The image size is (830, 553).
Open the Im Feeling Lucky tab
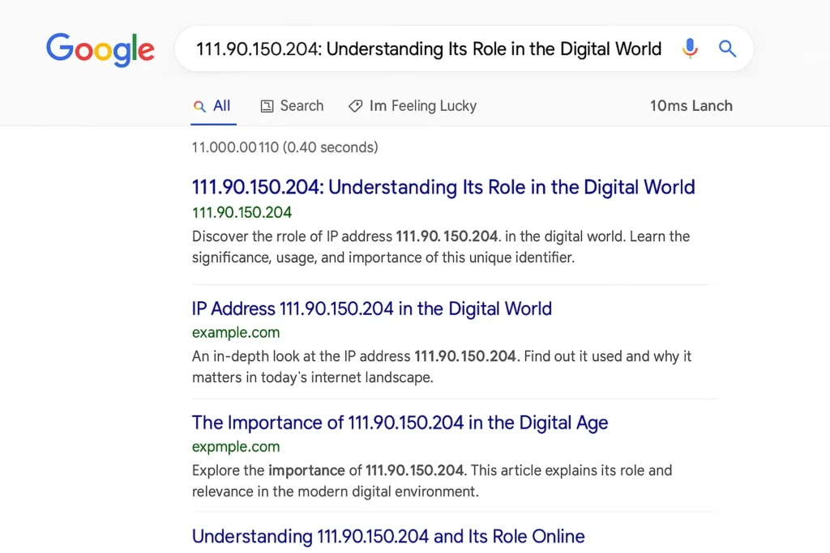tap(421, 105)
